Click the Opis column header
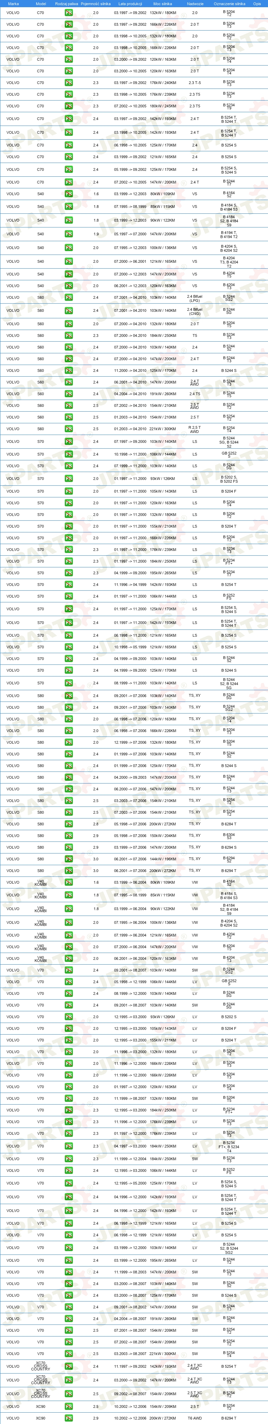 (257, 3)
